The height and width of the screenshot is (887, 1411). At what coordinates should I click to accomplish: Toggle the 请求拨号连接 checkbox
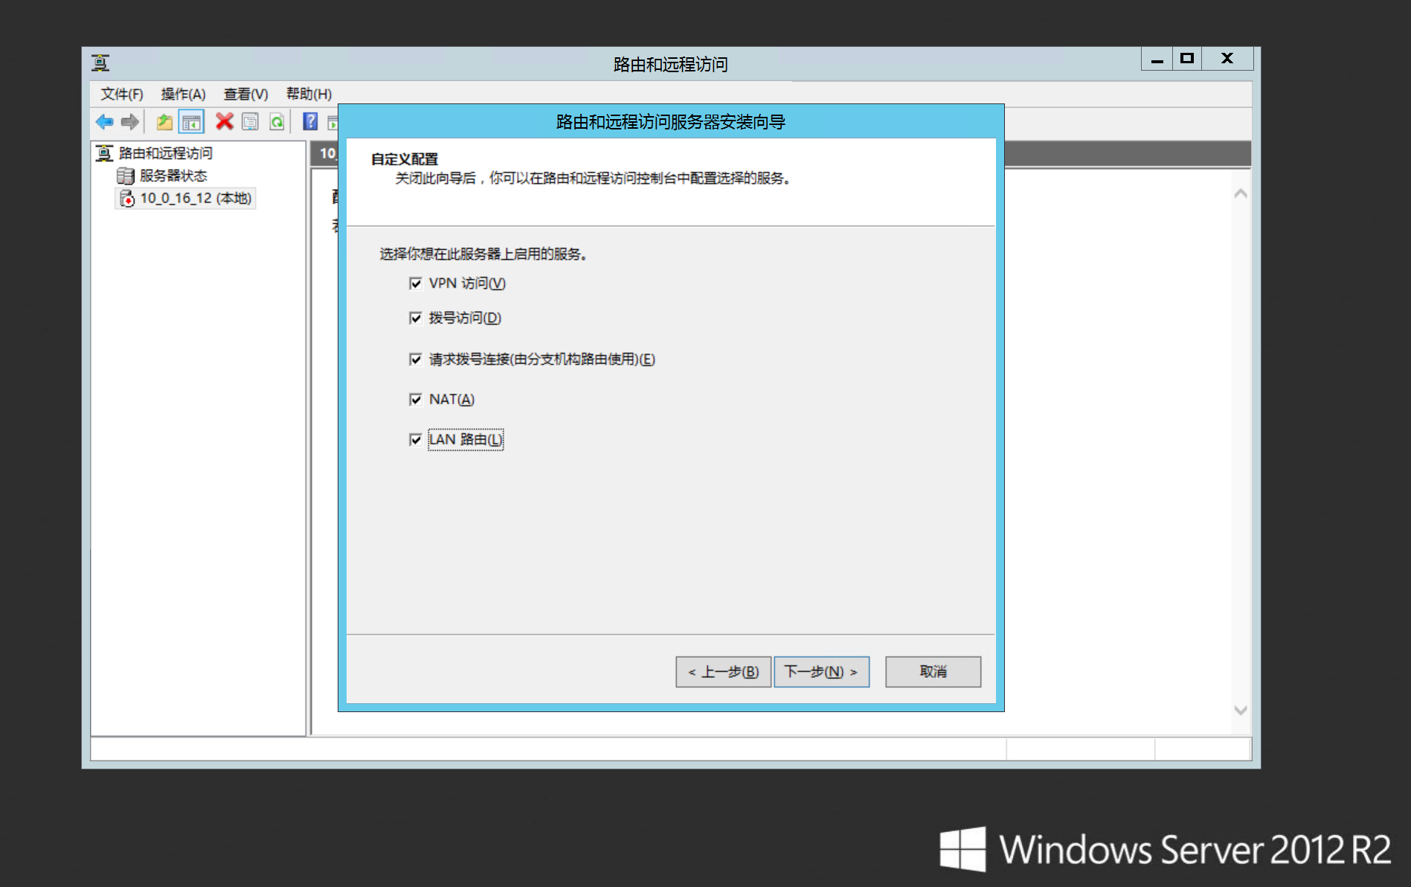416,359
